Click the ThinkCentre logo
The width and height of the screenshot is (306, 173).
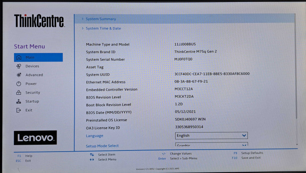click(x=39, y=21)
